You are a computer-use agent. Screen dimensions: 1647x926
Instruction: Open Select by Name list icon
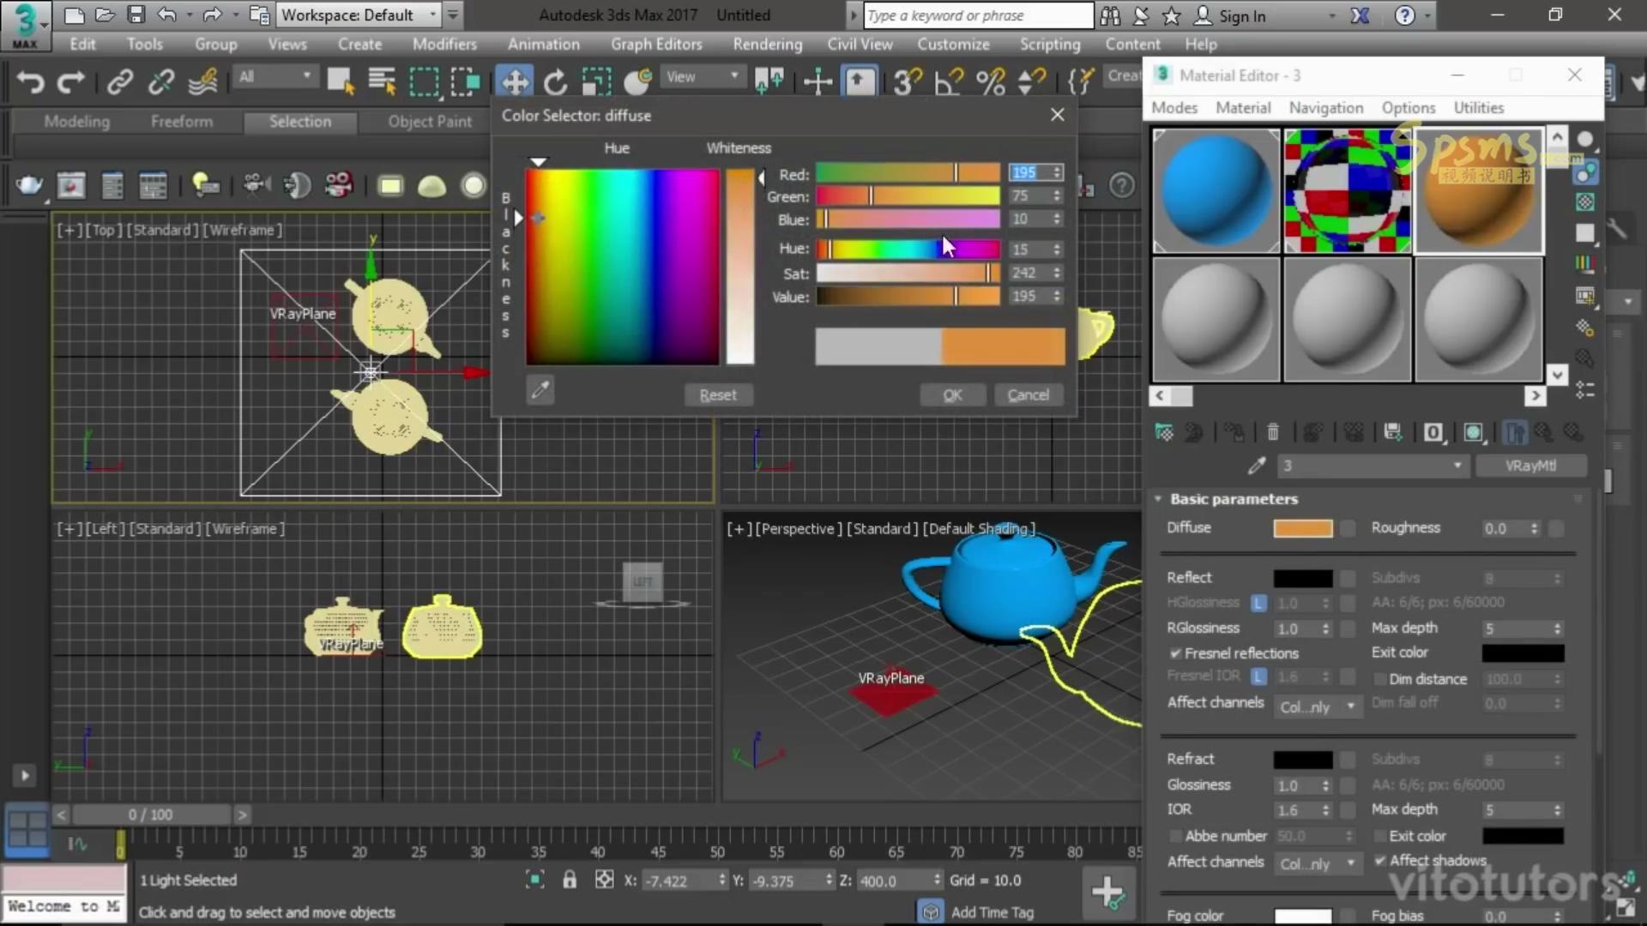click(382, 81)
